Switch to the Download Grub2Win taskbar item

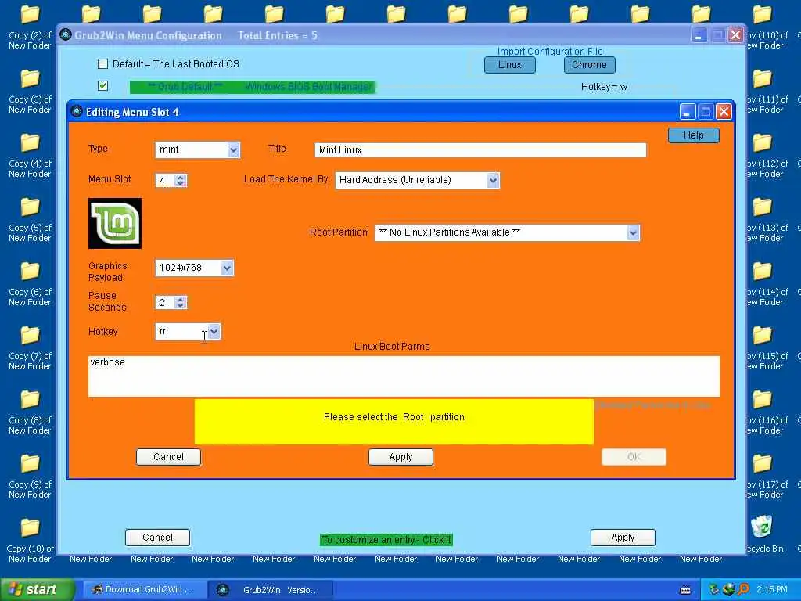pyautogui.click(x=145, y=590)
